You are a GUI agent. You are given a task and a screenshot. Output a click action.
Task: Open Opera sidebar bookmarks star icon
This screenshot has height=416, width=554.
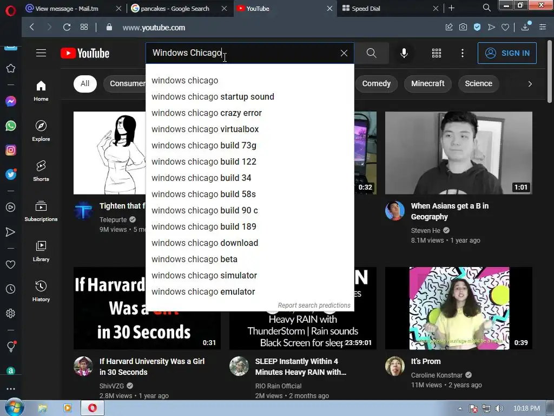pos(11,68)
